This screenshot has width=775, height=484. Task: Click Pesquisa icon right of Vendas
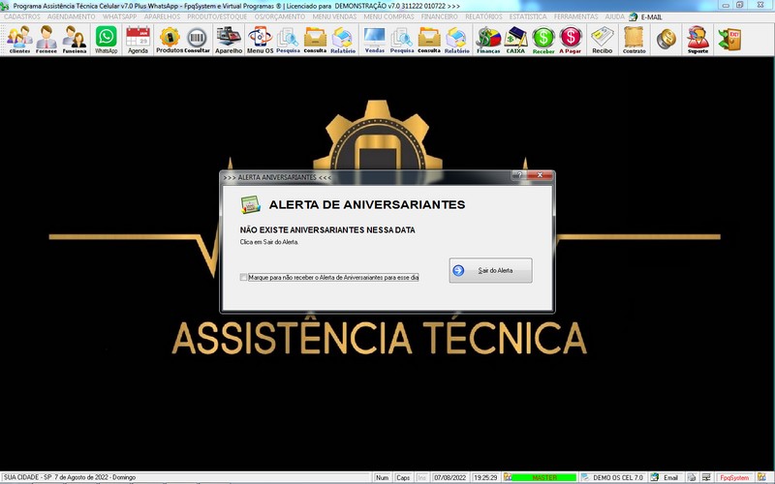click(402, 40)
